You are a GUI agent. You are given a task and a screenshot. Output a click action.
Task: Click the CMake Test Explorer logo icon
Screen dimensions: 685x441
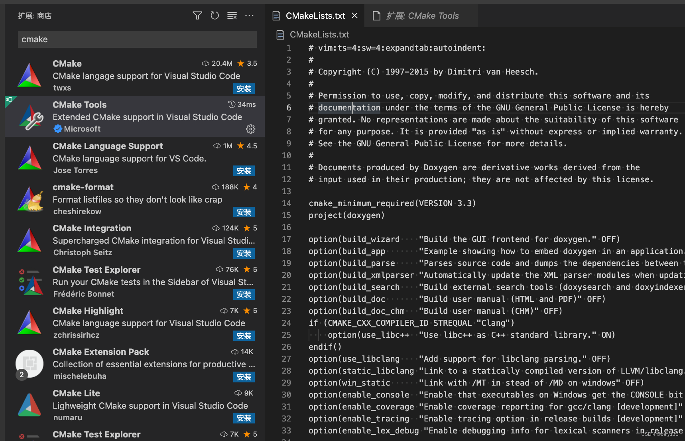click(31, 282)
